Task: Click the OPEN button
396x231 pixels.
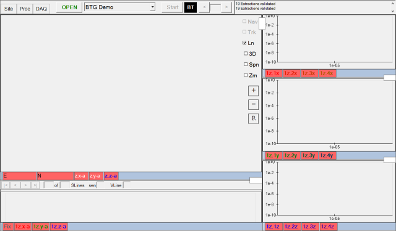Action: pyautogui.click(x=69, y=7)
